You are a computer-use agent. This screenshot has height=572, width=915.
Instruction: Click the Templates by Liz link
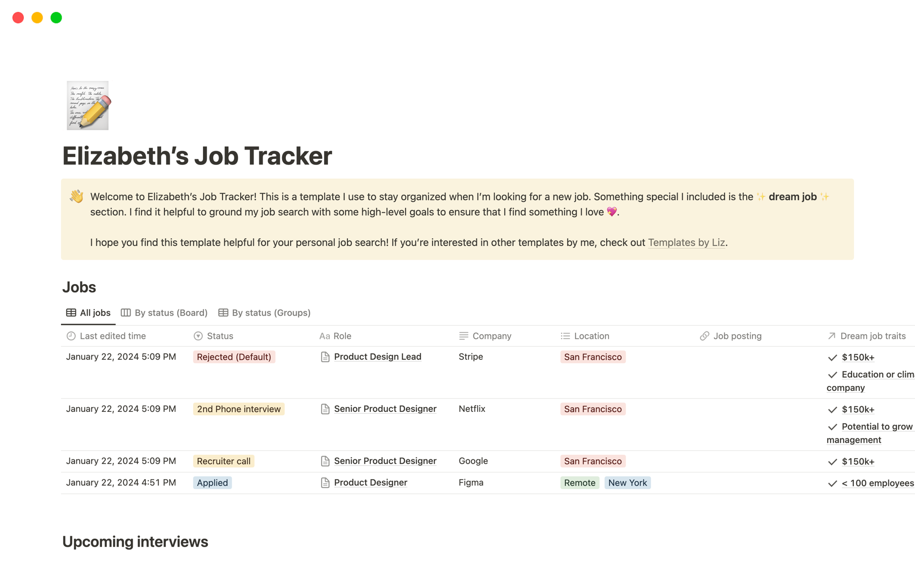(687, 242)
